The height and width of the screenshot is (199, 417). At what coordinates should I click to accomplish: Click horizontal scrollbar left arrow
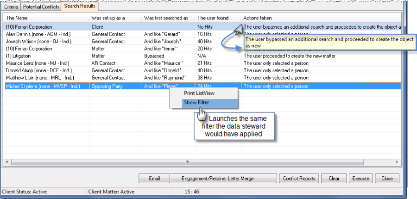(7, 162)
